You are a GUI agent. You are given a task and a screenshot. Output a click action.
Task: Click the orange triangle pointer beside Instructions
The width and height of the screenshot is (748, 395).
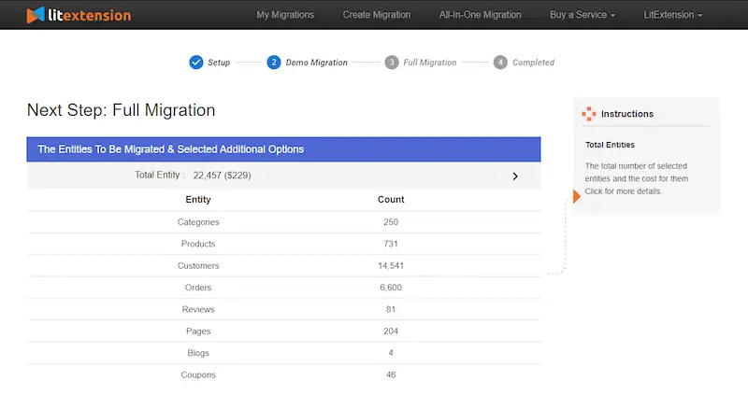tap(577, 196)
